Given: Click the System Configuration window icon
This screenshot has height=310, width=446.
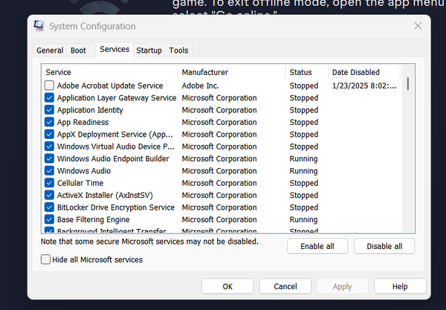Looking at the screenshot, I should click(39, 26).
